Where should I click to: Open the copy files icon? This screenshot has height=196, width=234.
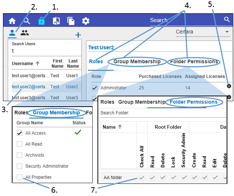pyautogui.click(x=71, y=21)
